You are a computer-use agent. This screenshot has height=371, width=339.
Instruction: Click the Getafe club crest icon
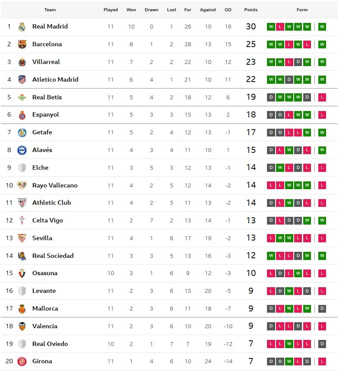(x=22, y=133)
